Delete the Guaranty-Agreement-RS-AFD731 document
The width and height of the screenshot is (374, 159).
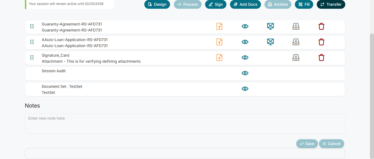321,26
